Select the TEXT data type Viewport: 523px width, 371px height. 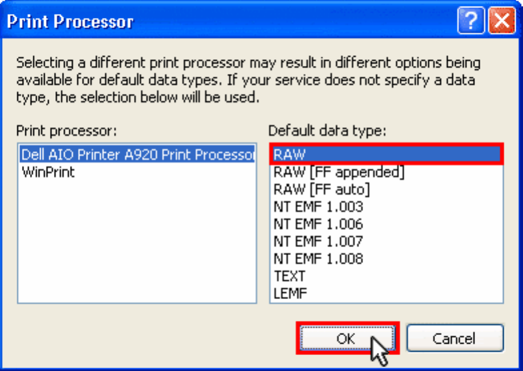click(x=290, y=276)
